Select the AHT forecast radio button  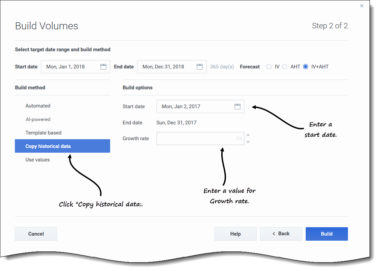coord(285,67)
